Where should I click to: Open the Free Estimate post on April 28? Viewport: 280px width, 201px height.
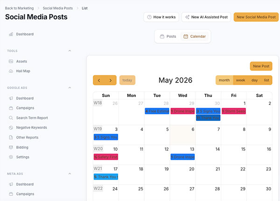(x=157, y=111)
